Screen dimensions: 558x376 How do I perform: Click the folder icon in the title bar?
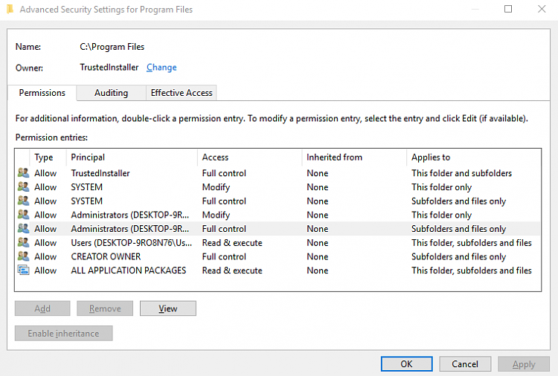click(x=10, y=9)
